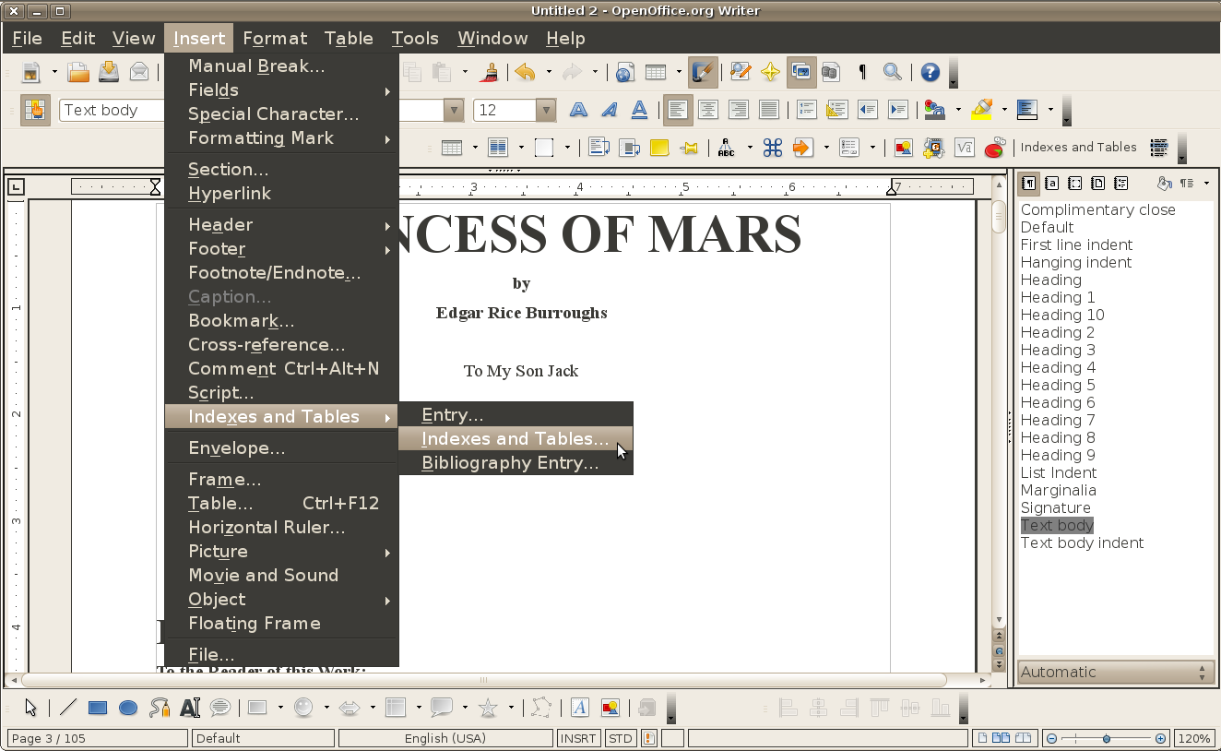
Task: Enable bold formatting
Action: pos(576,109)
